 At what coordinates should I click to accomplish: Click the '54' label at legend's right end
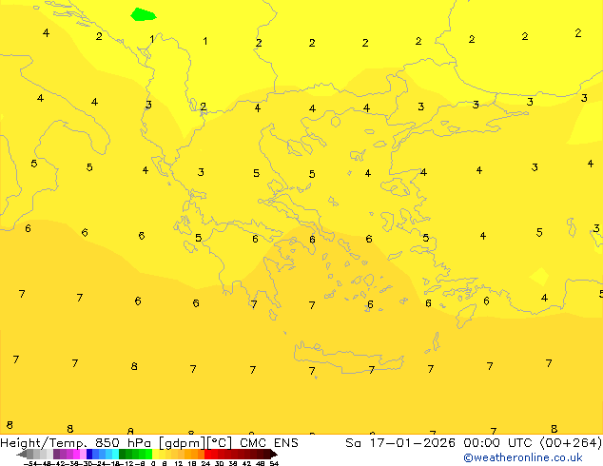(274, 463)
